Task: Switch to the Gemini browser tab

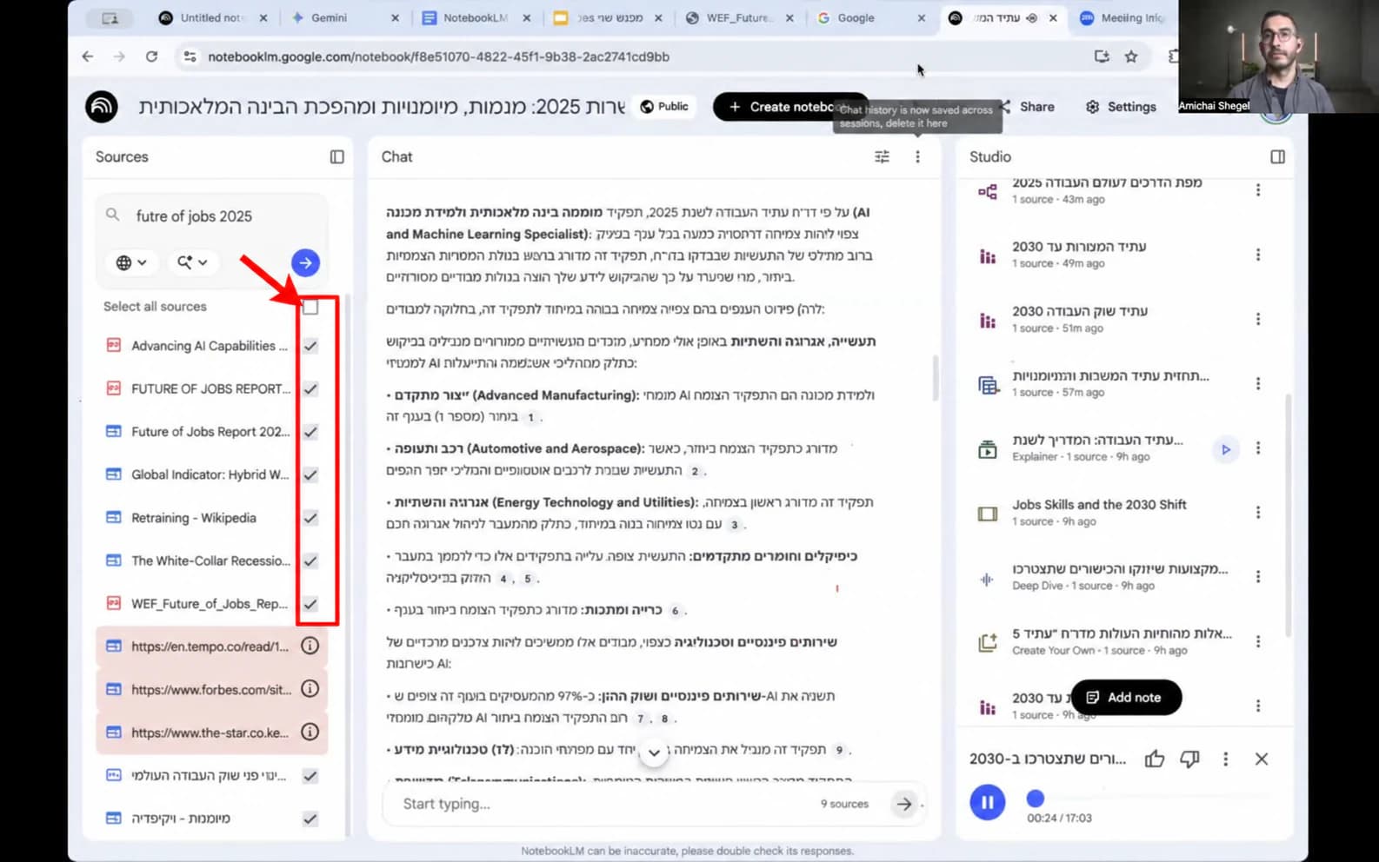Action: 345,17
